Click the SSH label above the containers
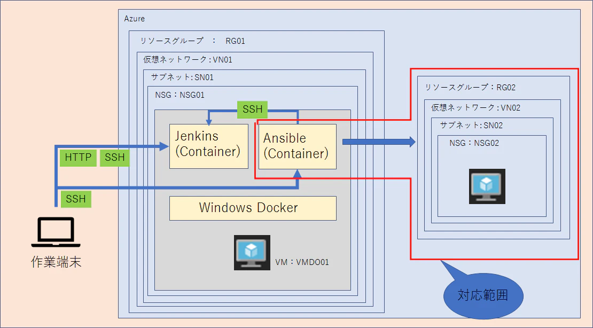Image resolution: width=593 pixels, height=328 pixels. [x=253, y=110]
